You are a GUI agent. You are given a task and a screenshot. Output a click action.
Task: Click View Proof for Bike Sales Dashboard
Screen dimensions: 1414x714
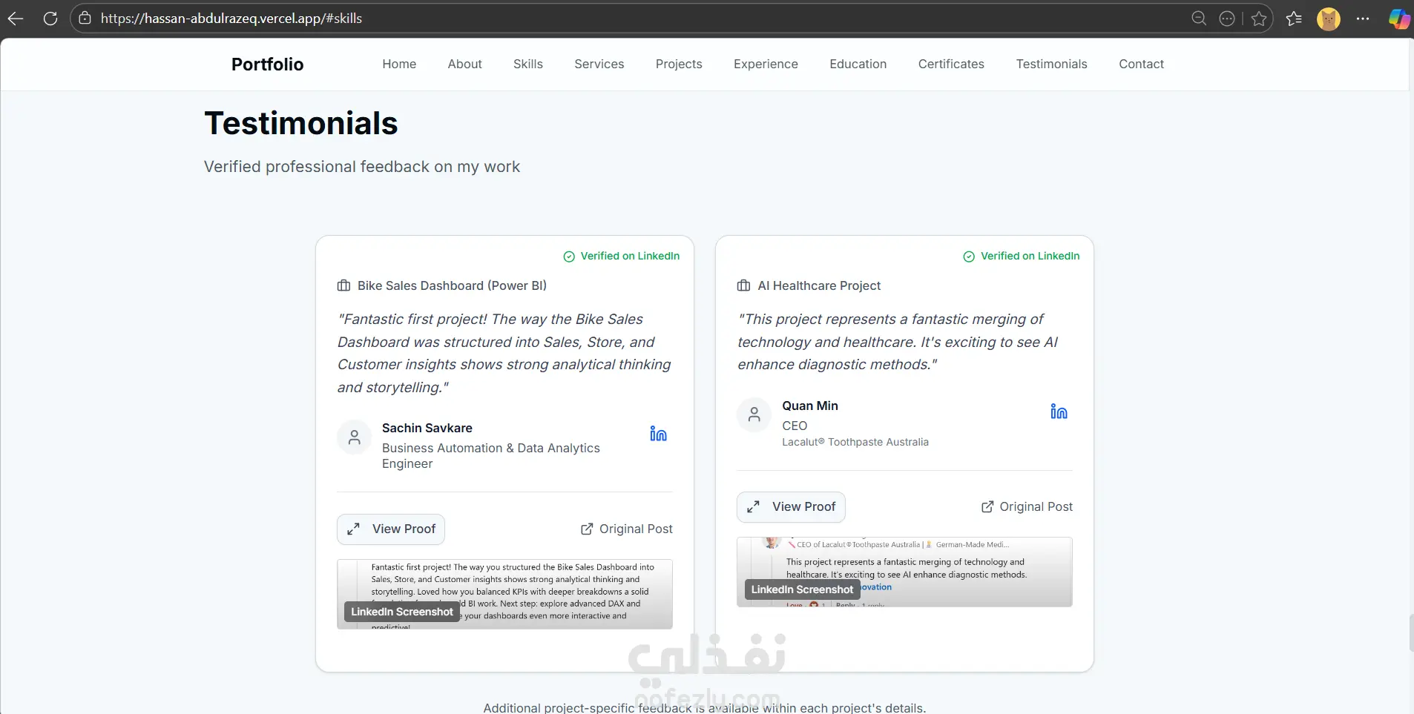(391, 529)
